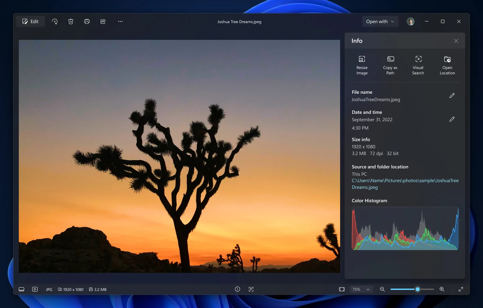The image size is (483, 308).
Task: Print the photo using the printer icon
Action: (87, 21)
